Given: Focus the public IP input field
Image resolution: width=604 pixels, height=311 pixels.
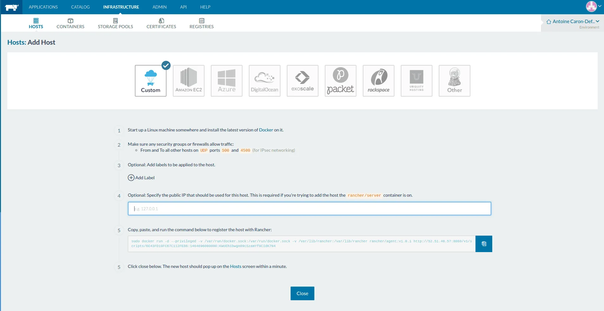Looking at the screenshot, I should pos(309,209).
